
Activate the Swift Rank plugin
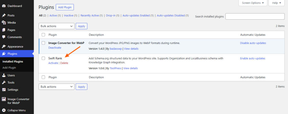coord(53,63)
